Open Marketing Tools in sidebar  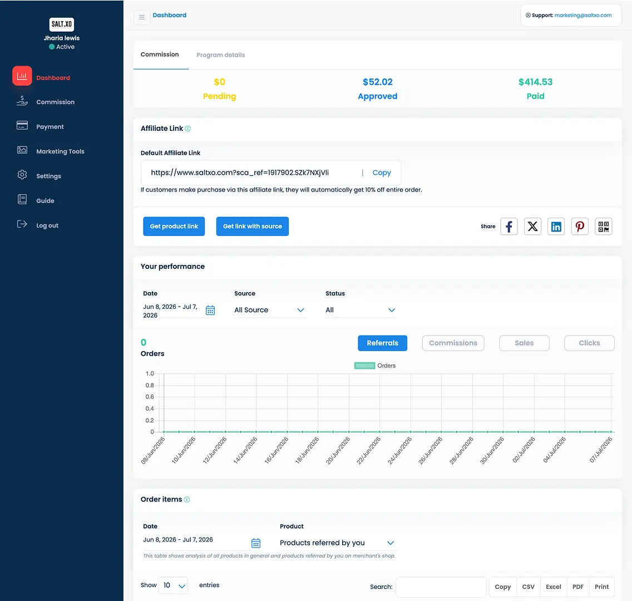pos(60,151)
